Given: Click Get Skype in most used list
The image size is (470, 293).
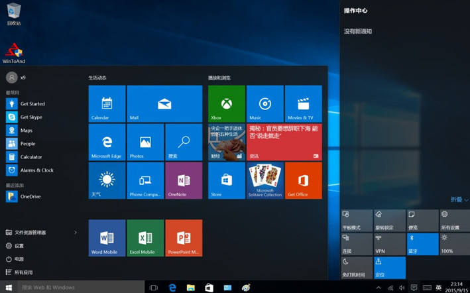Looking at the screenshot, I should pos(32,117).
